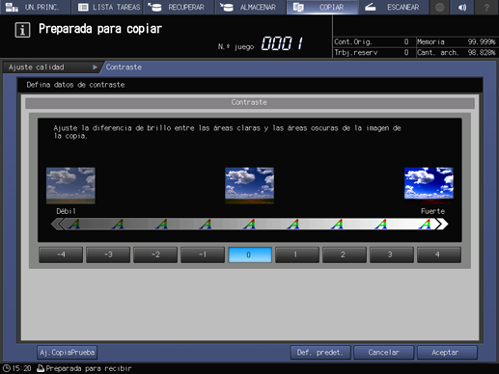The height and width of the screenshot is (374, 499).
Task: Click the Contraste breadcrumb label
Action: (124, 67)
